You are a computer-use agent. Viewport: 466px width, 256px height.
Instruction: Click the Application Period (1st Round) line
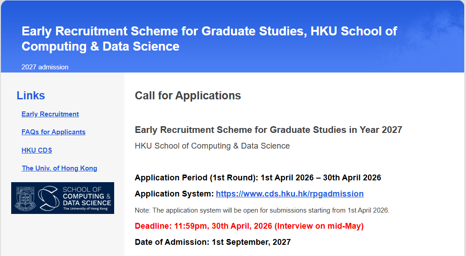point(258,178)
